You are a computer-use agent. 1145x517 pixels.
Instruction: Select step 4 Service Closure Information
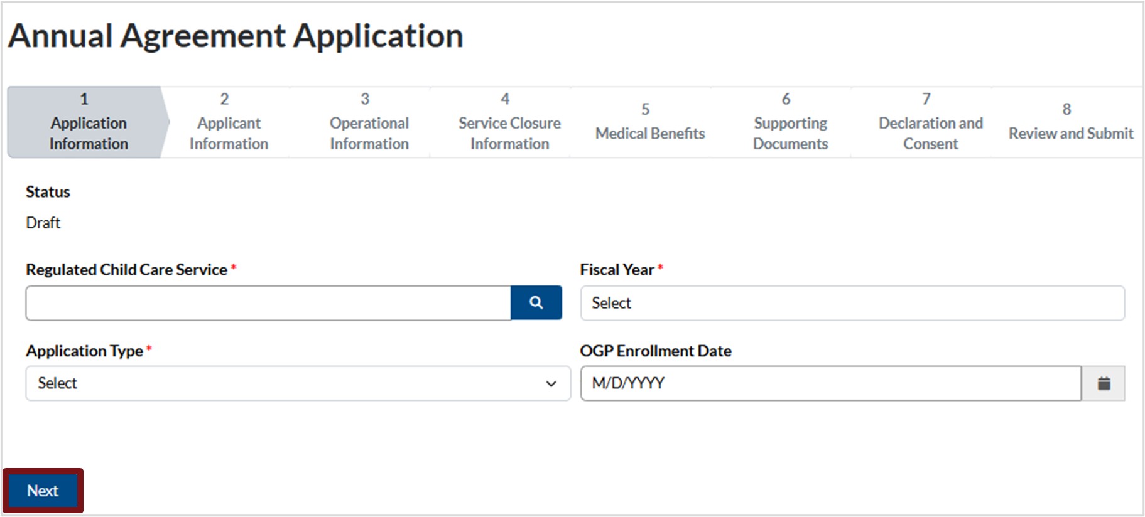point(509,123)
